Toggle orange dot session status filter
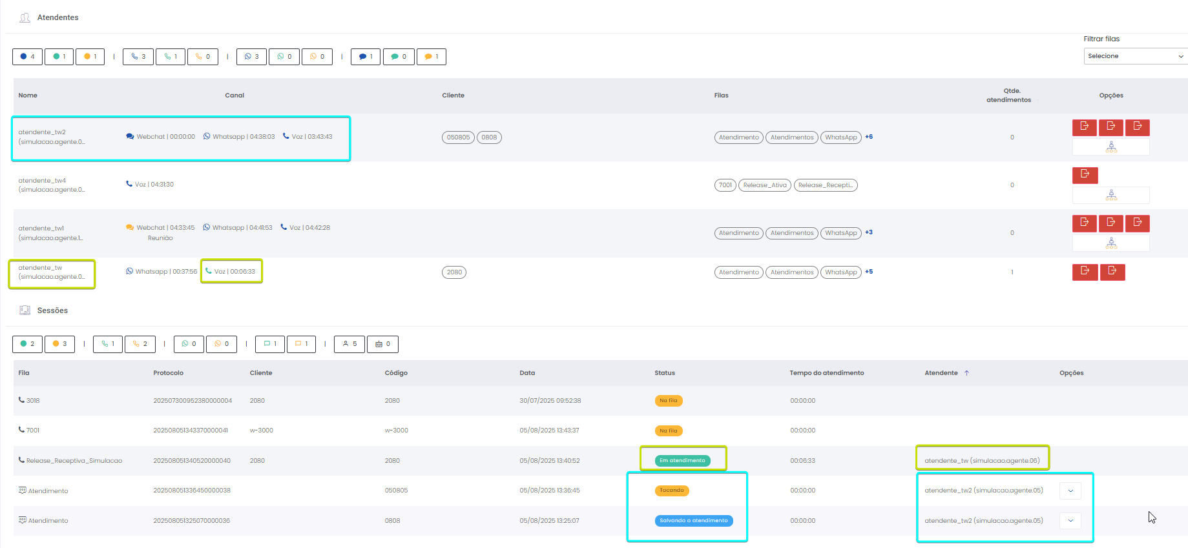The image size is (1188, 548). [x=59, y=344]
